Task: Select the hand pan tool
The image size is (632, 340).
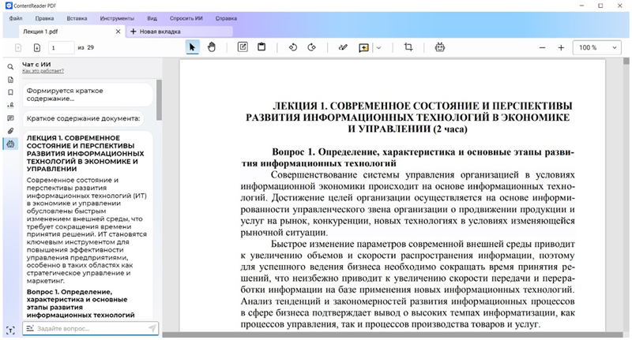Action: [212, 47]
